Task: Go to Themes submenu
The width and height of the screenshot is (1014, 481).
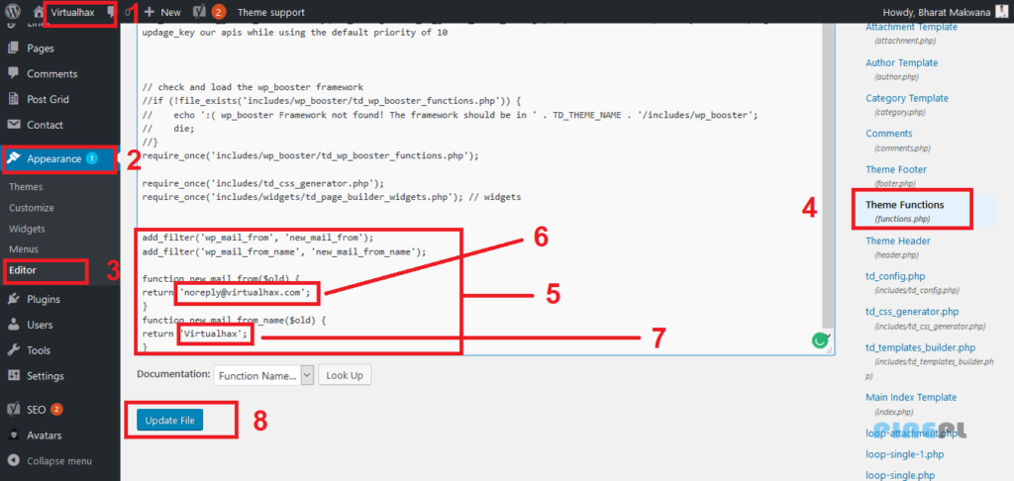Action: pos(26,187)
